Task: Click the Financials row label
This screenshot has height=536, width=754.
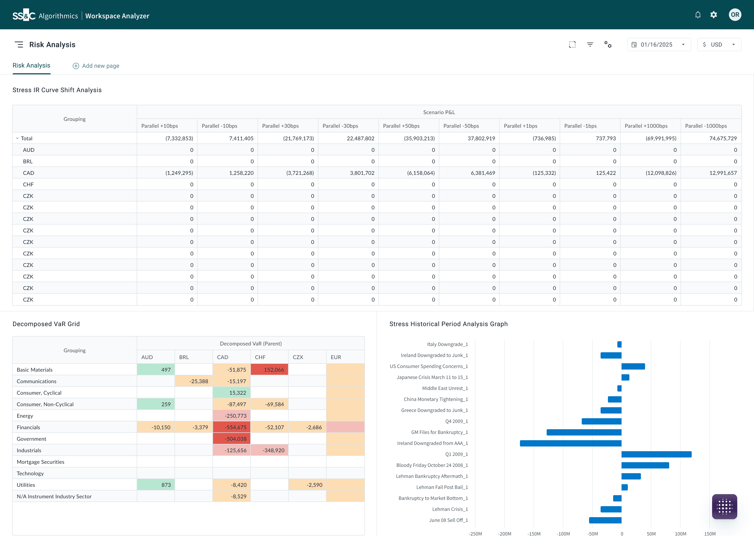Action: click(x=28, y=427)
